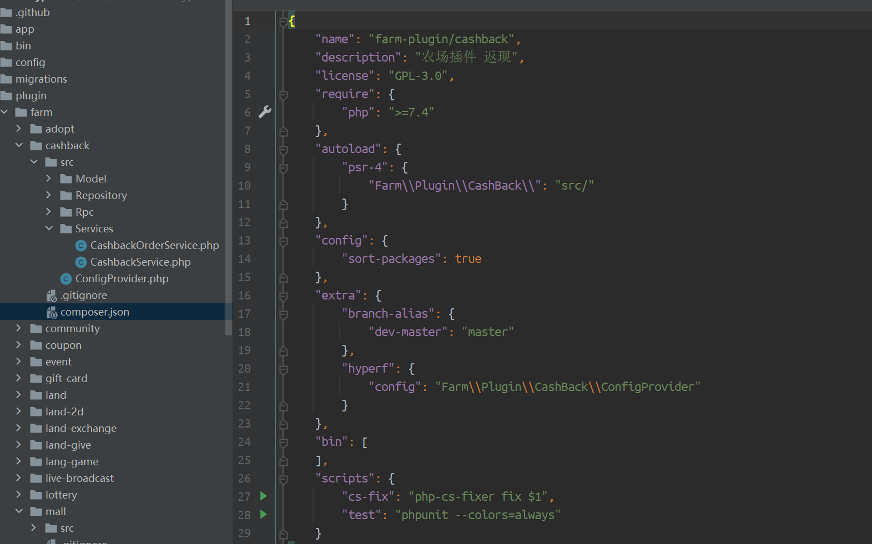Fold the root object at line 1
Image resolution: width=872 pixels, height=544 pixels.
283,22
